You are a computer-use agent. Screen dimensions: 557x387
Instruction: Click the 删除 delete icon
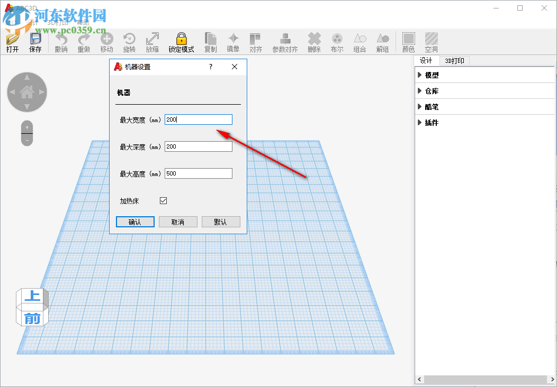tap(314, 39)
